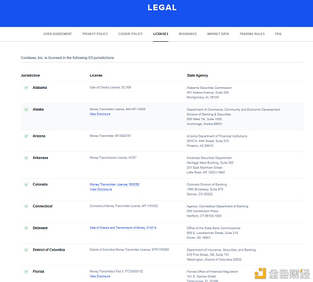The width and height of the screenshot is (313, 282).
Task: Select the Arizona jurisdiction name
Action: [39, 136]
